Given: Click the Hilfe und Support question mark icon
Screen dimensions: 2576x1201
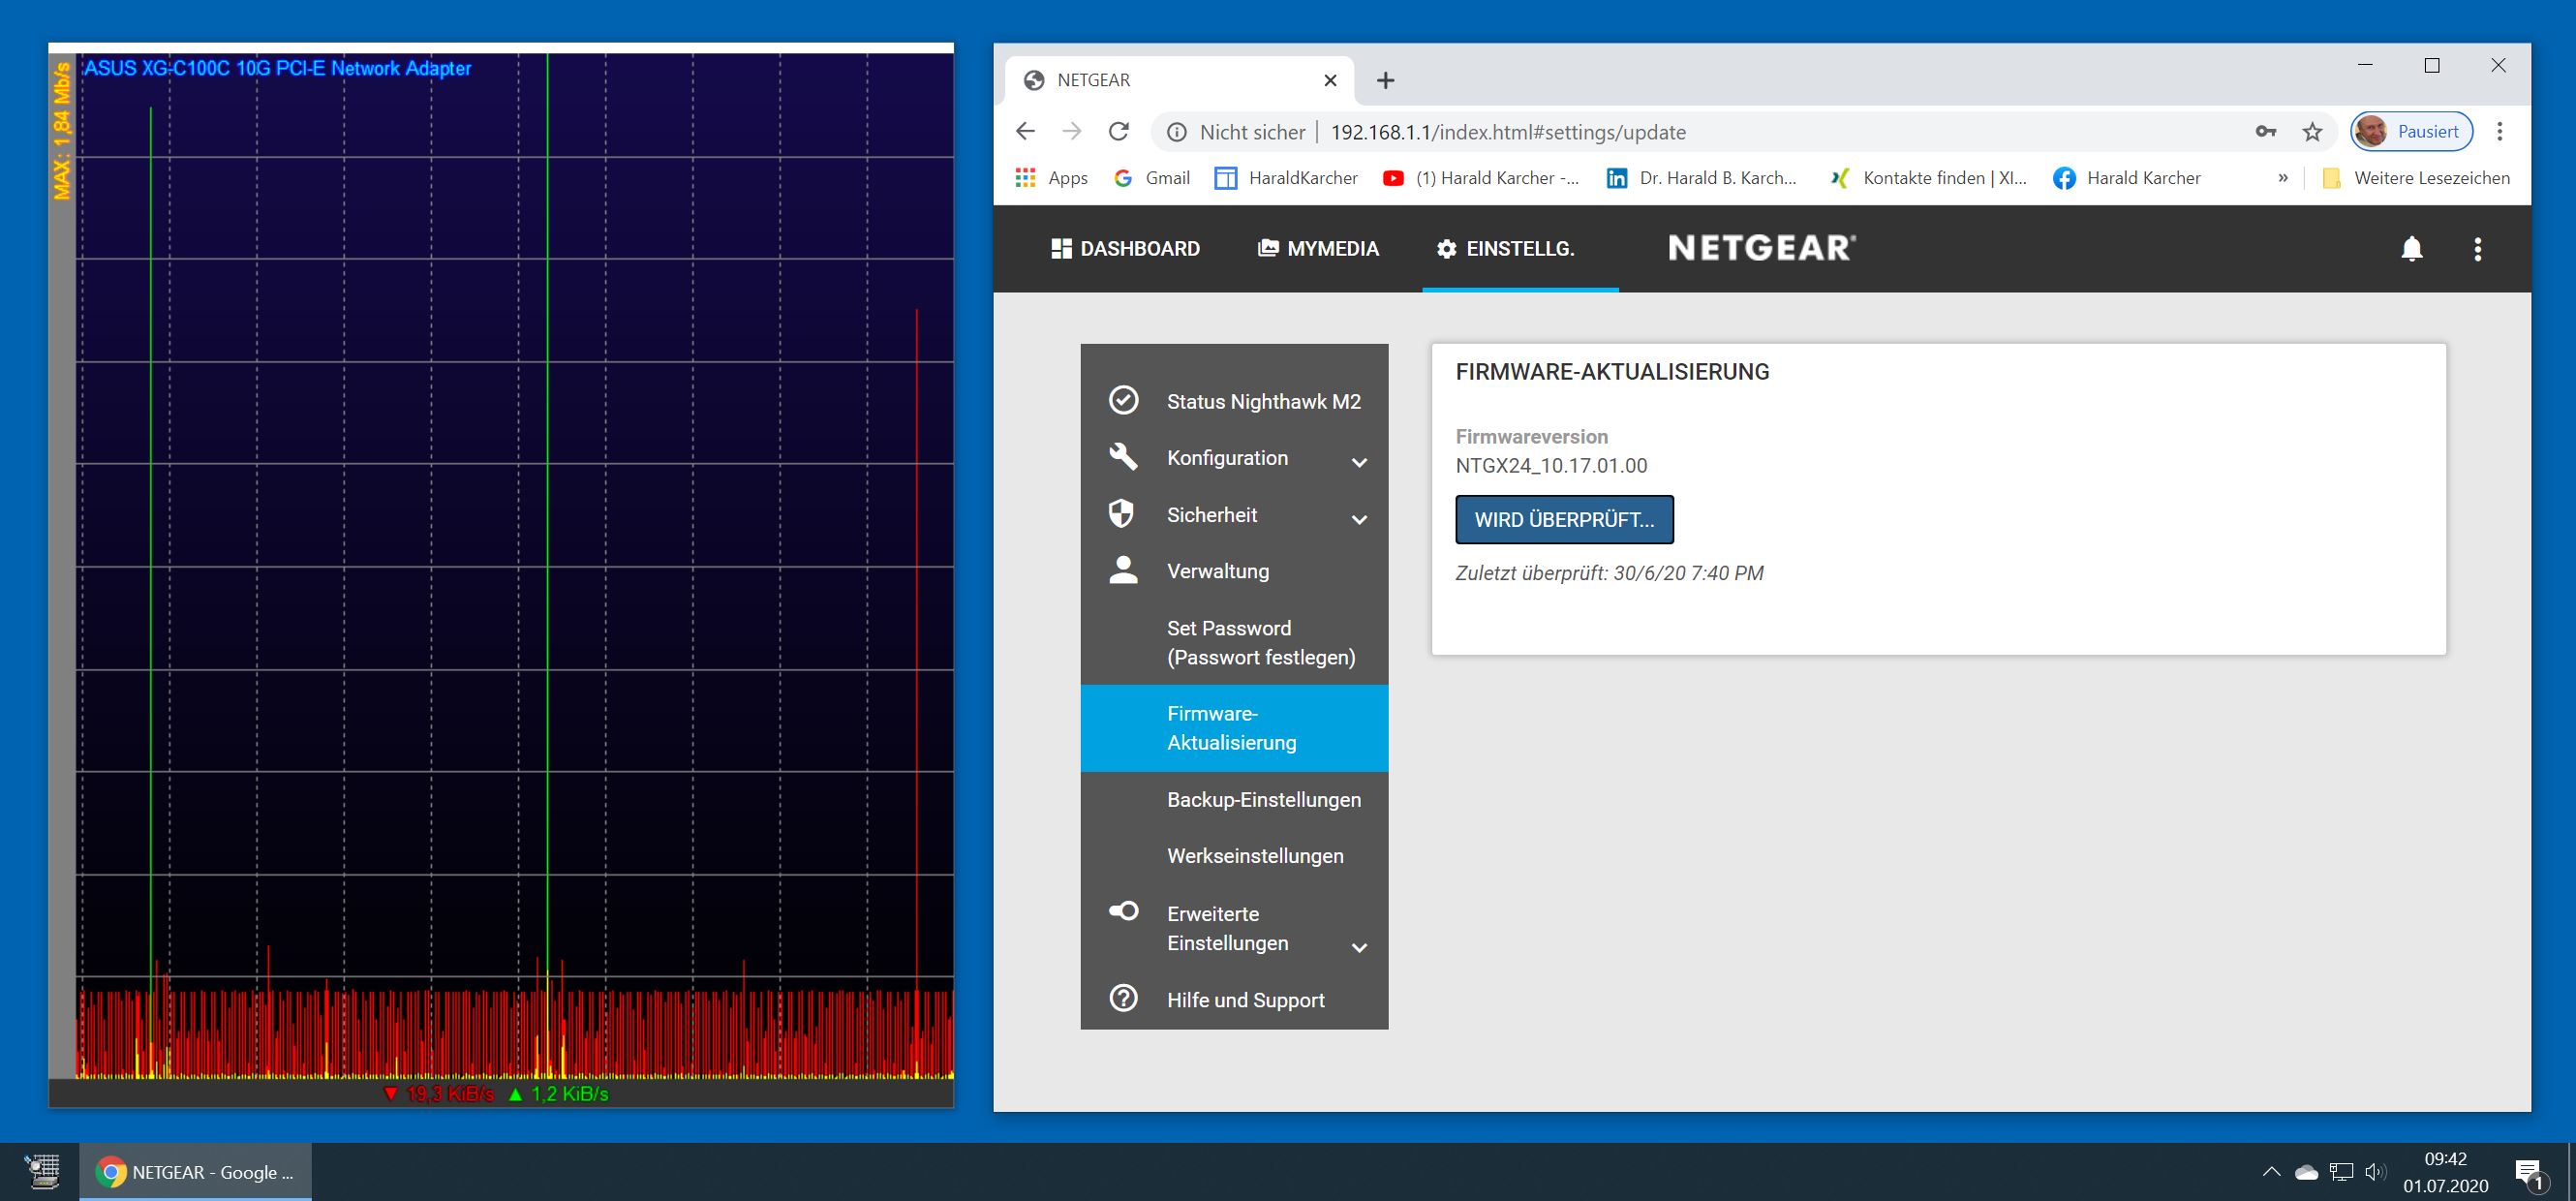Looking at the screenshot, I should pos(1123,998).
